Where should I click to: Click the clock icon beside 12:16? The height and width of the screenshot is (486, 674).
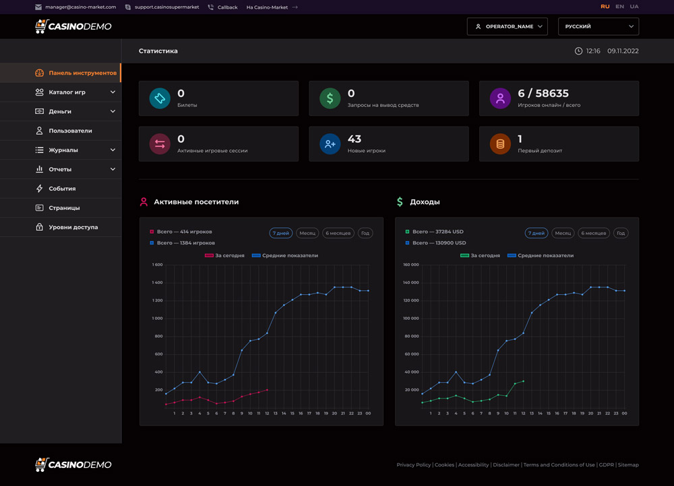[578, 51]
